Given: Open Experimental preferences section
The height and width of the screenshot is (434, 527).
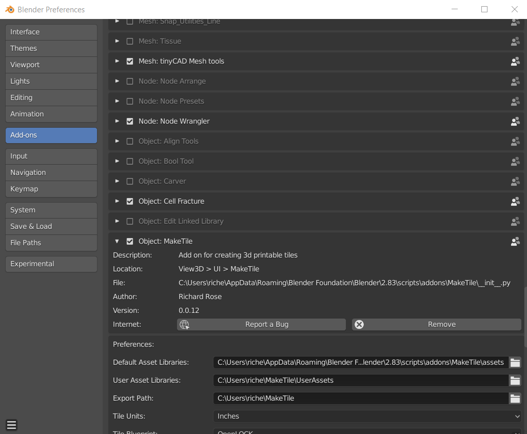Looking at the screenshot, I should (x=51, y=264).
